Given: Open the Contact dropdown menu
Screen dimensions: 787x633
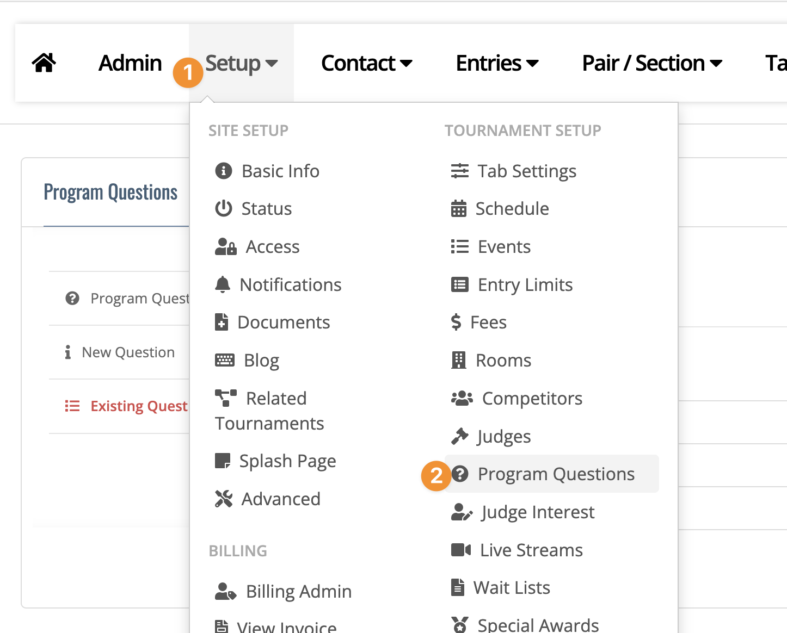Looking at the screenshot, I should [x=367, y=63].
